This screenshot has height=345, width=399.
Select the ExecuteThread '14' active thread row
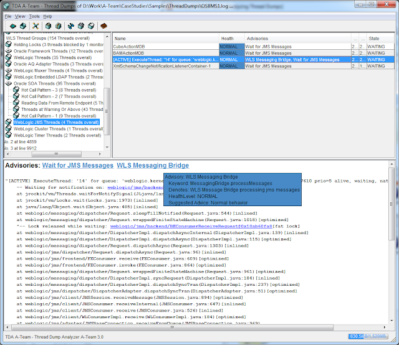coord(254,60)
